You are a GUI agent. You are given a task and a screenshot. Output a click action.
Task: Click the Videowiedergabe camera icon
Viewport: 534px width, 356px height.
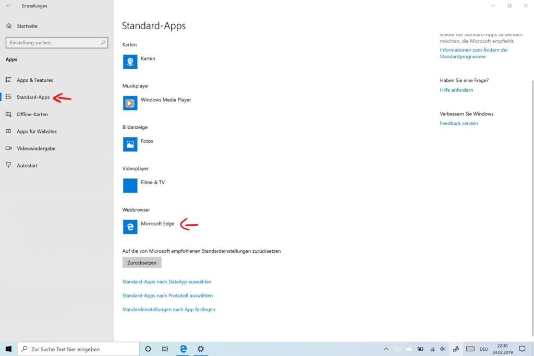click(8, 148)
